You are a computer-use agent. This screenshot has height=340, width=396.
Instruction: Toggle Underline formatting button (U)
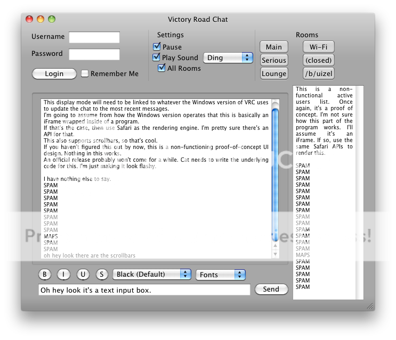pyautogui.click(x=83, y=275)
